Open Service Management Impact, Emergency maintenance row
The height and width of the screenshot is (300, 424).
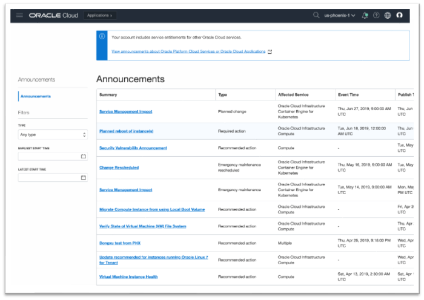point(126,190)
